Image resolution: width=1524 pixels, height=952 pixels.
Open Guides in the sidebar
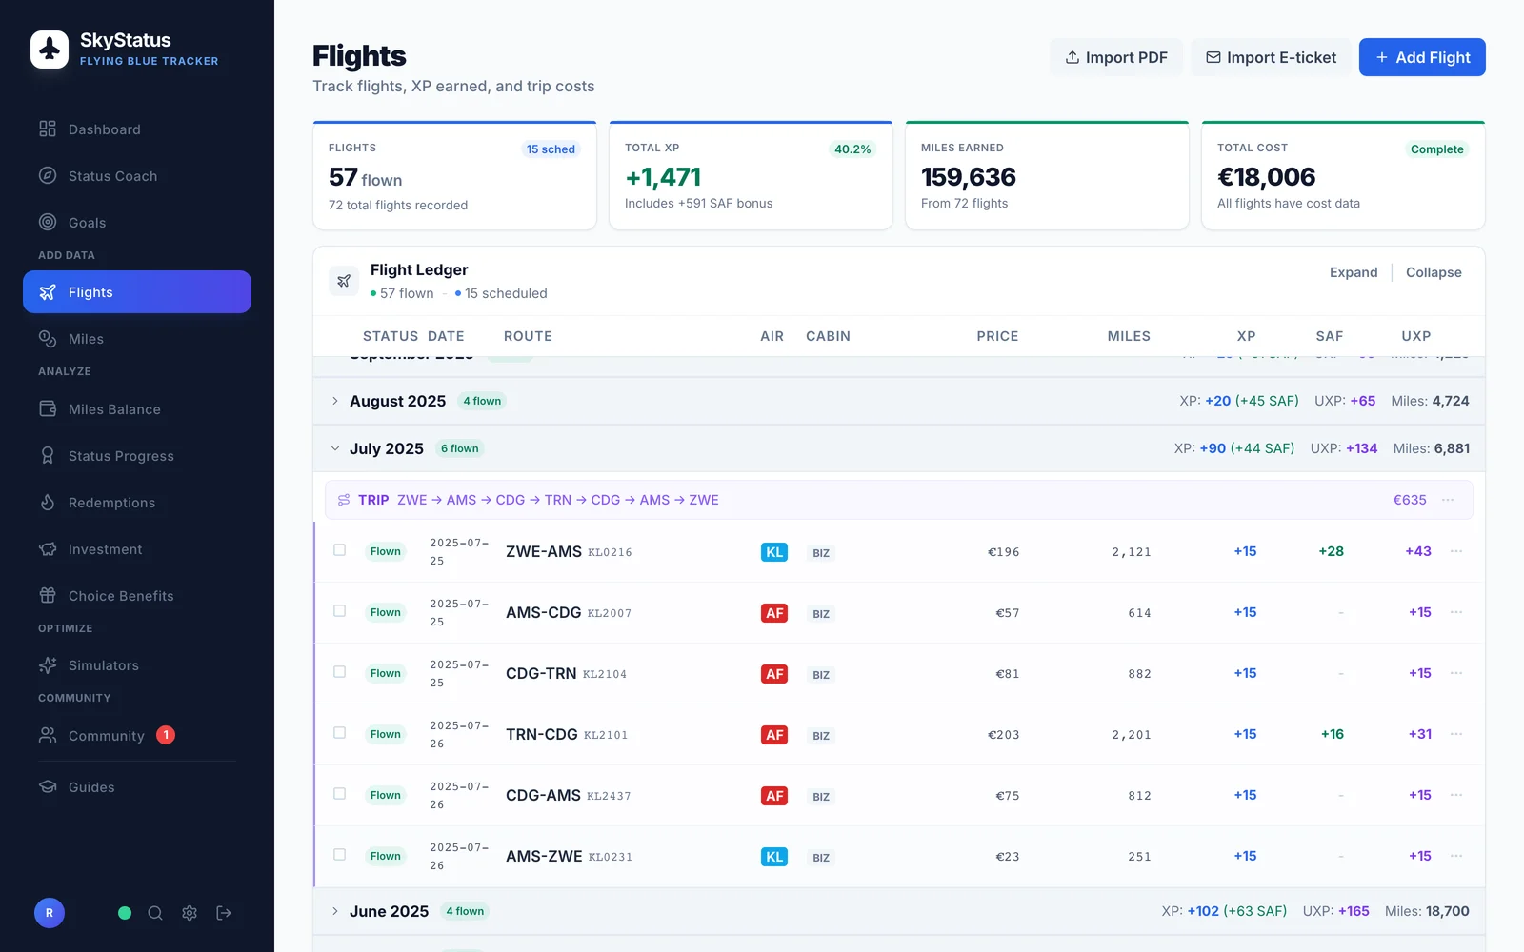click(x=137, y=787)
